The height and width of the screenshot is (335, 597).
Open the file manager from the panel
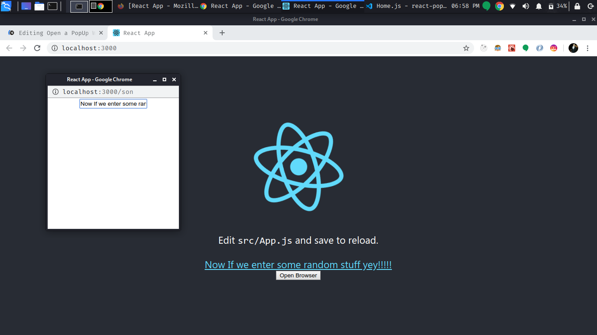(39, 6)
